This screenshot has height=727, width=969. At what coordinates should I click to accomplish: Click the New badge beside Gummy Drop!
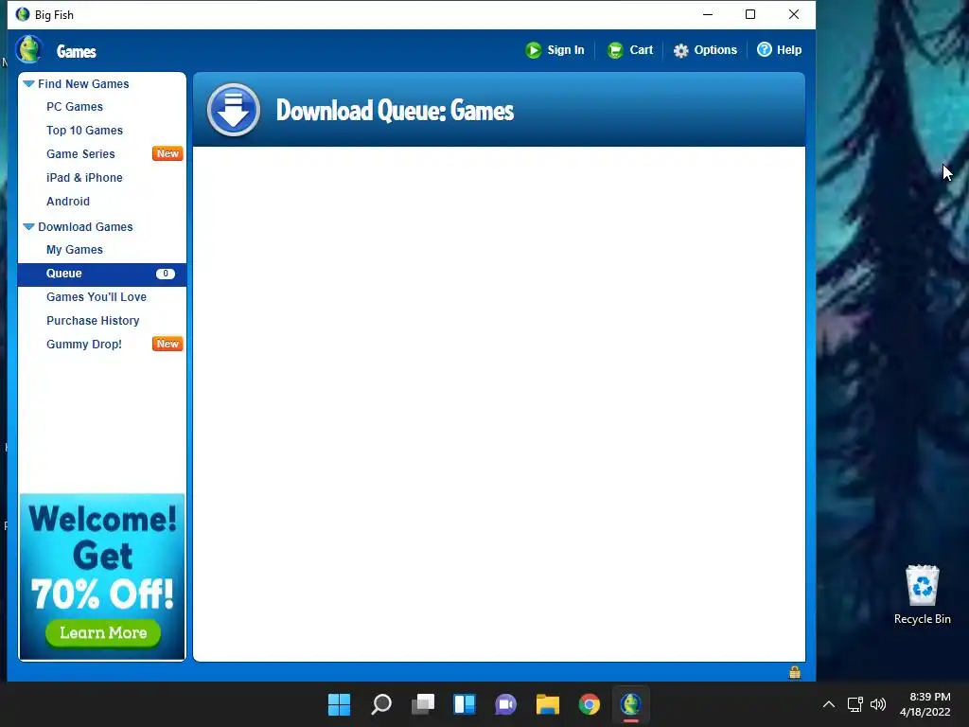click(167, 345)
